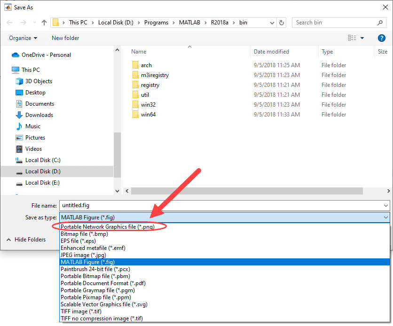Open 3D Objects folder
This screenshot has width=393, height=326.
[x=34, y=81]
